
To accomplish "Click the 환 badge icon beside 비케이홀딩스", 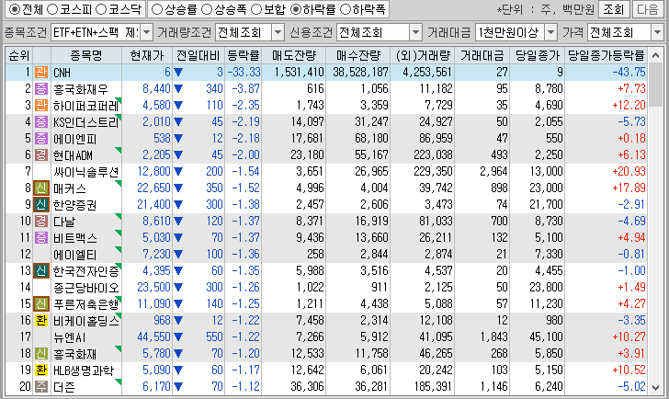I will [41, 320].
